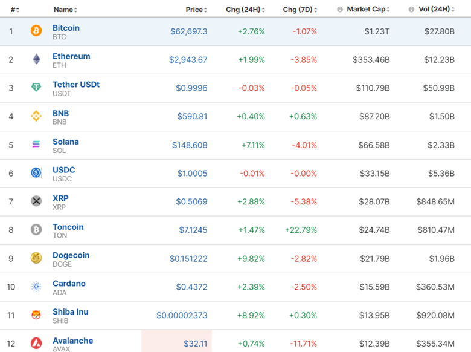Click the Market Cap info icon
Screen dimensions: 471x352
(x=340, y=10)
